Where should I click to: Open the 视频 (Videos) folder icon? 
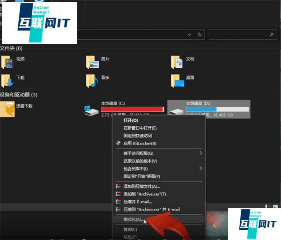pos(7,61)
